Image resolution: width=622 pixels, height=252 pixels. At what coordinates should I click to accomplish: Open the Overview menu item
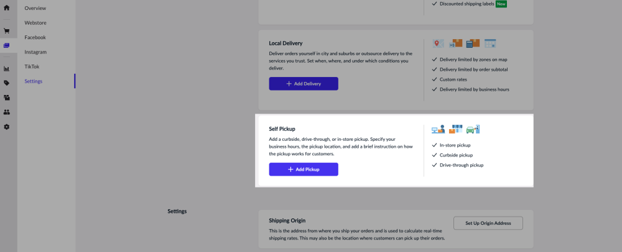click(35, 8)
